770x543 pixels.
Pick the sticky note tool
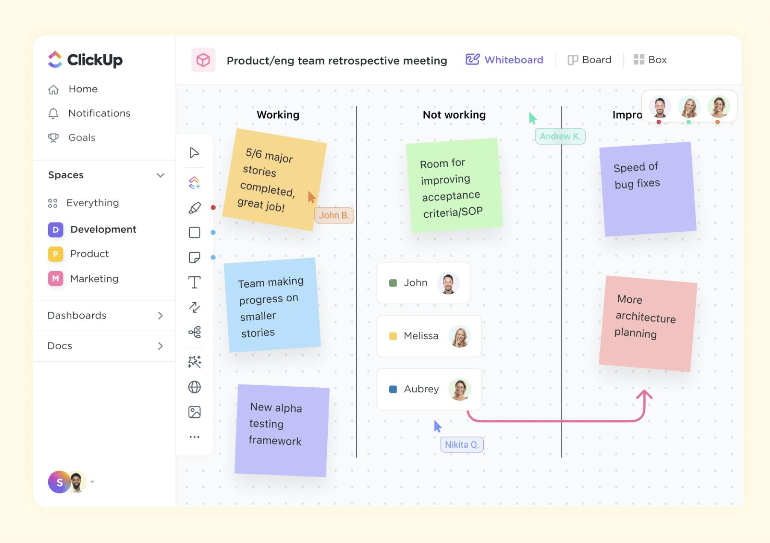[x=194, y=257]
